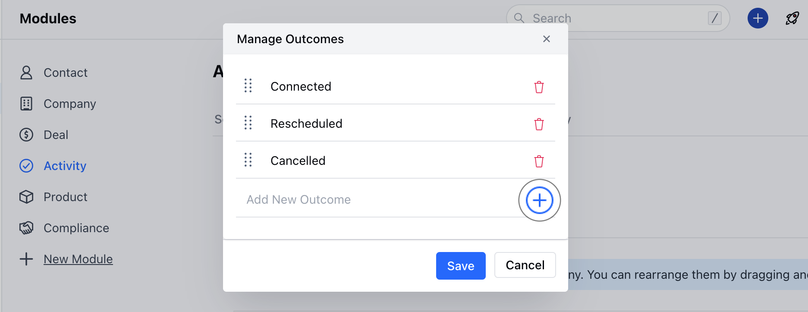Open the Modules section header
This screenshot has height=312, width=808.
pos(47,19)
